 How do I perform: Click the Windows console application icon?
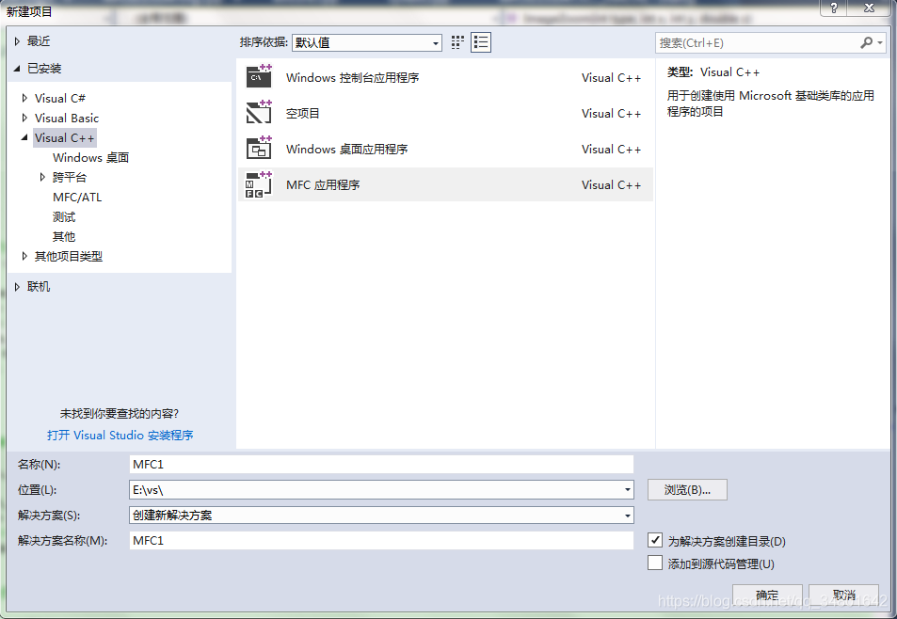tap(259, 76)
